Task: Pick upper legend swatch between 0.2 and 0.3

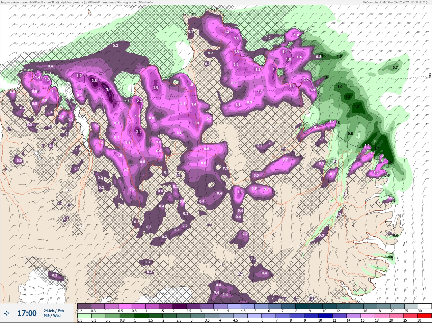Action: click(x=84, y=306)
